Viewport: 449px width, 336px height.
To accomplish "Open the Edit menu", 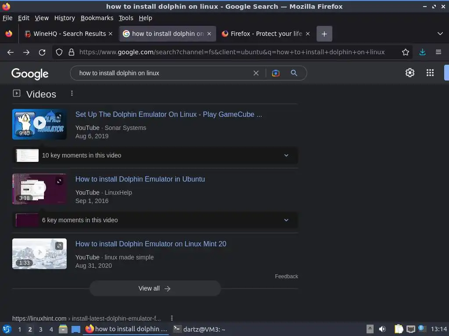I will 24,18.
